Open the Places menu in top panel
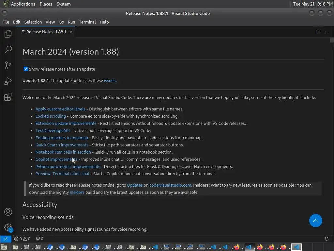This screenshot has height=251, width=334. point(46,4)
